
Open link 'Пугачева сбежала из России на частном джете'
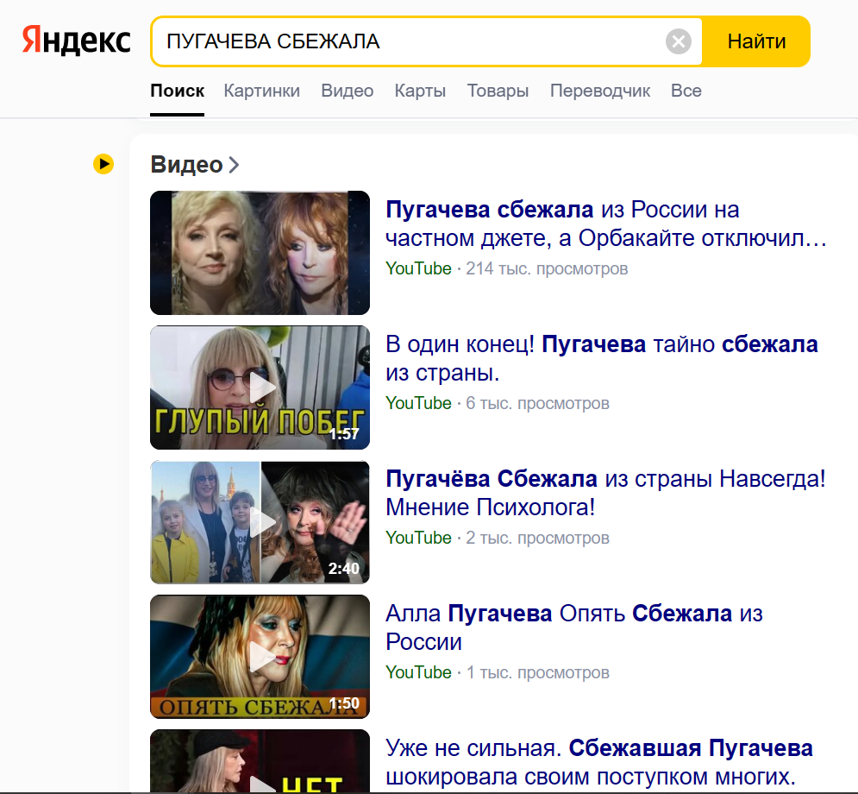[605, 224]
